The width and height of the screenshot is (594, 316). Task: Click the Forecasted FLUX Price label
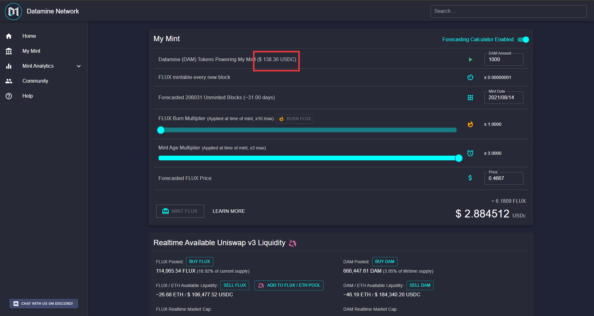185,178
